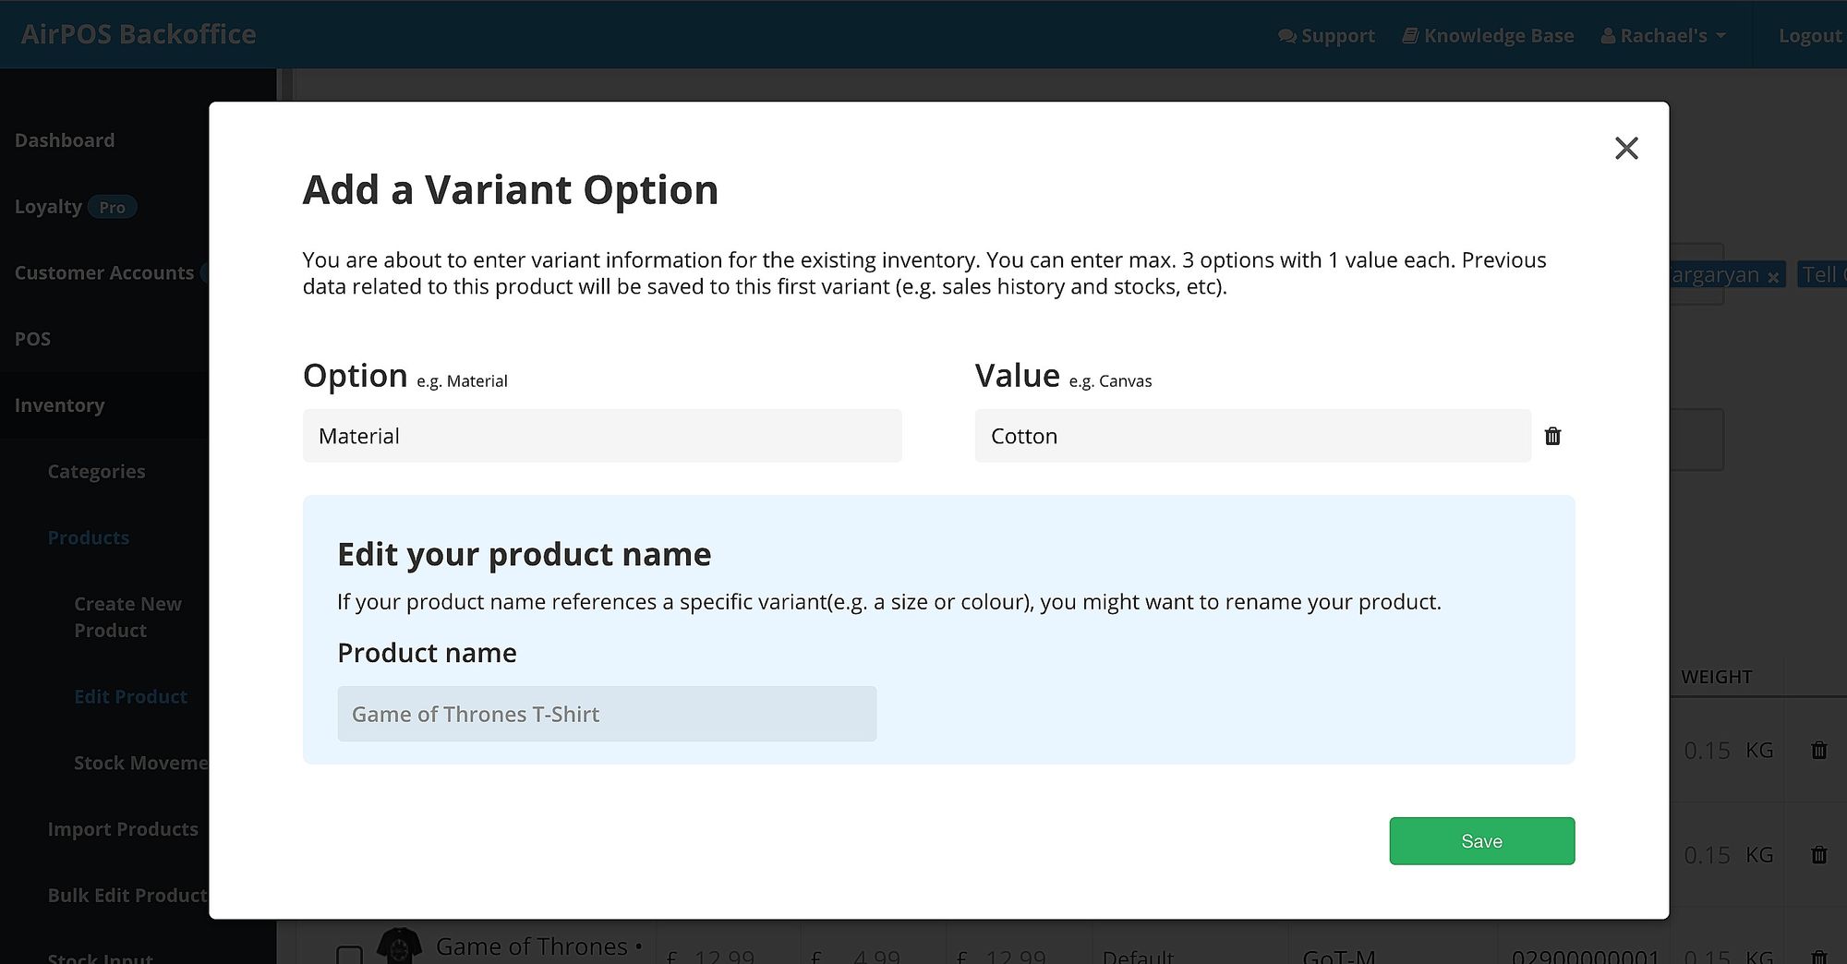The height and width of the screenshot is (964, 1847).
Task: Close the Add a Variant Option dialog
Action: (1626, 149)
